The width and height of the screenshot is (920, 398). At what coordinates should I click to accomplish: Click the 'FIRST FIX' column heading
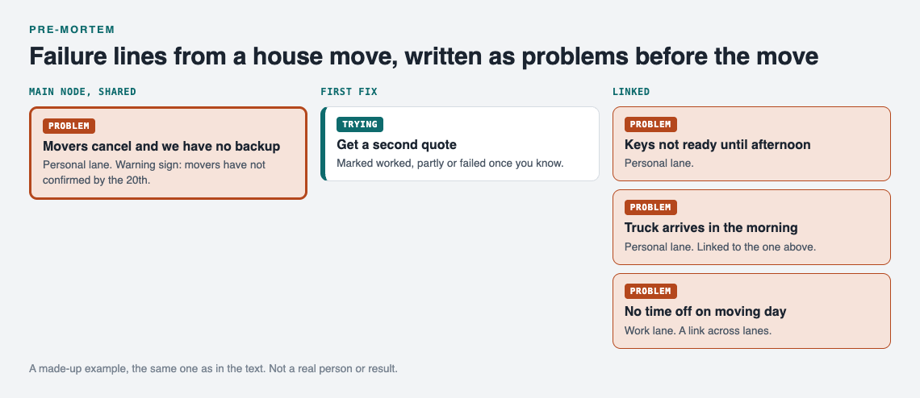[349, 91]
